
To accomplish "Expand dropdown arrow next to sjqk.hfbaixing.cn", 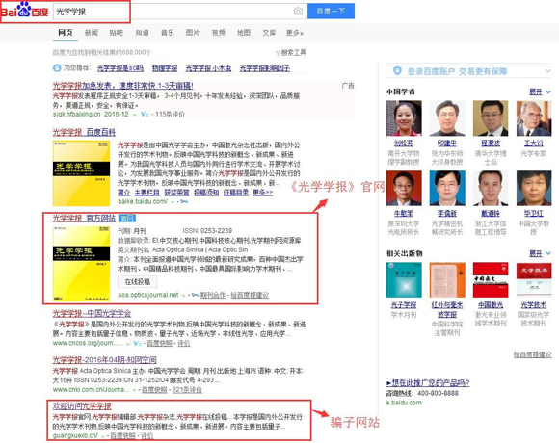I will click(x=135, y=115).
